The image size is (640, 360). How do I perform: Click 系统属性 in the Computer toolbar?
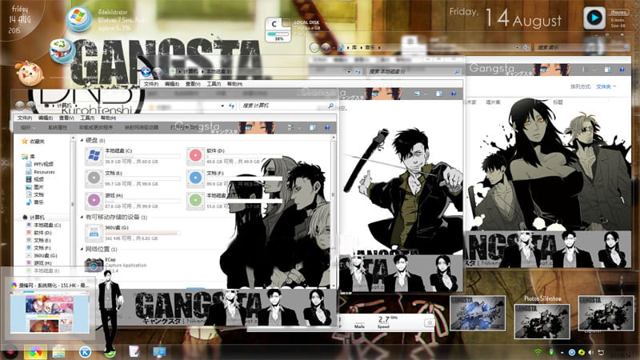click(x=57, y=128)
